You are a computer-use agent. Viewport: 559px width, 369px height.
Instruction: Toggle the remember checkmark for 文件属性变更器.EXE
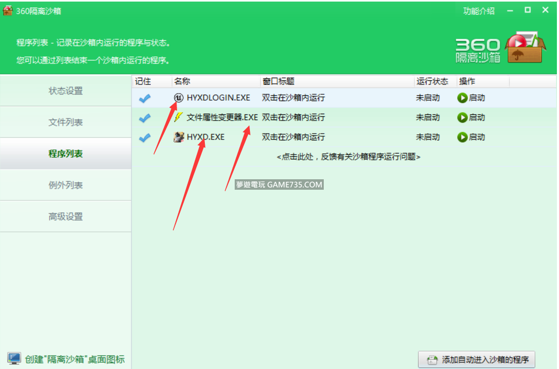145,118
